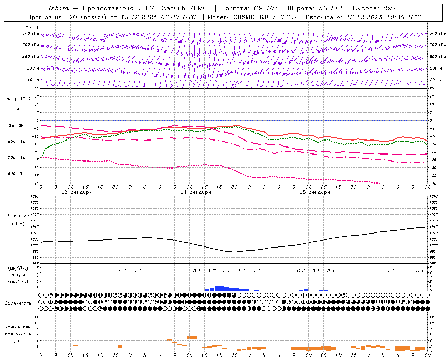Click the "(км)" unit label below "облачность"
This screenshot has height=358, width=448.
[18, 341]
